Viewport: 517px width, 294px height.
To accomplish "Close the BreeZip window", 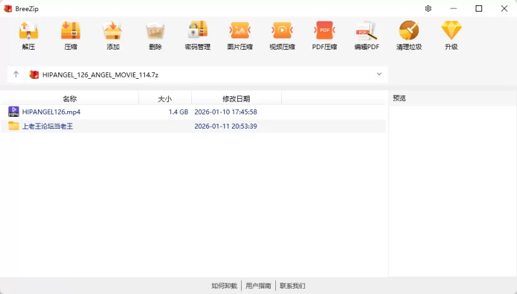I will 504,8.
